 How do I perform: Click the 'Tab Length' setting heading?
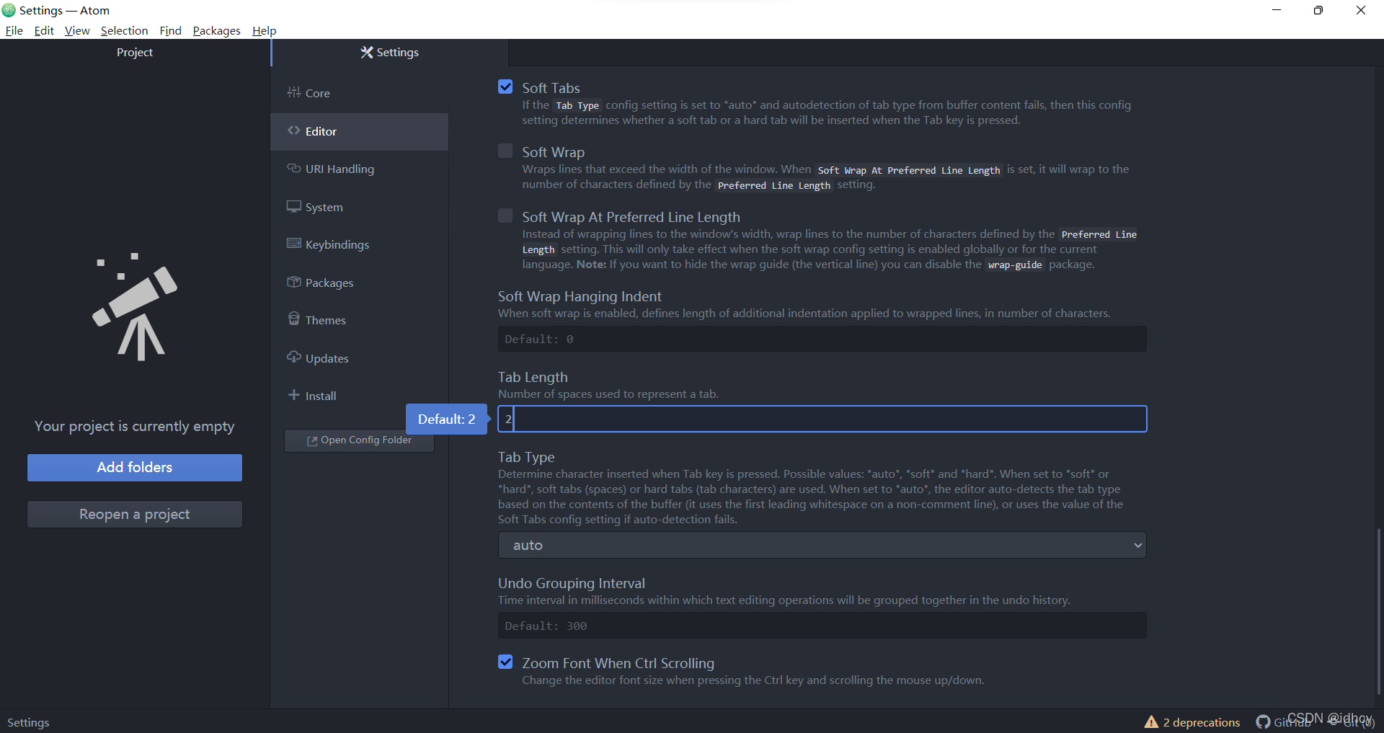coord(533,377)
